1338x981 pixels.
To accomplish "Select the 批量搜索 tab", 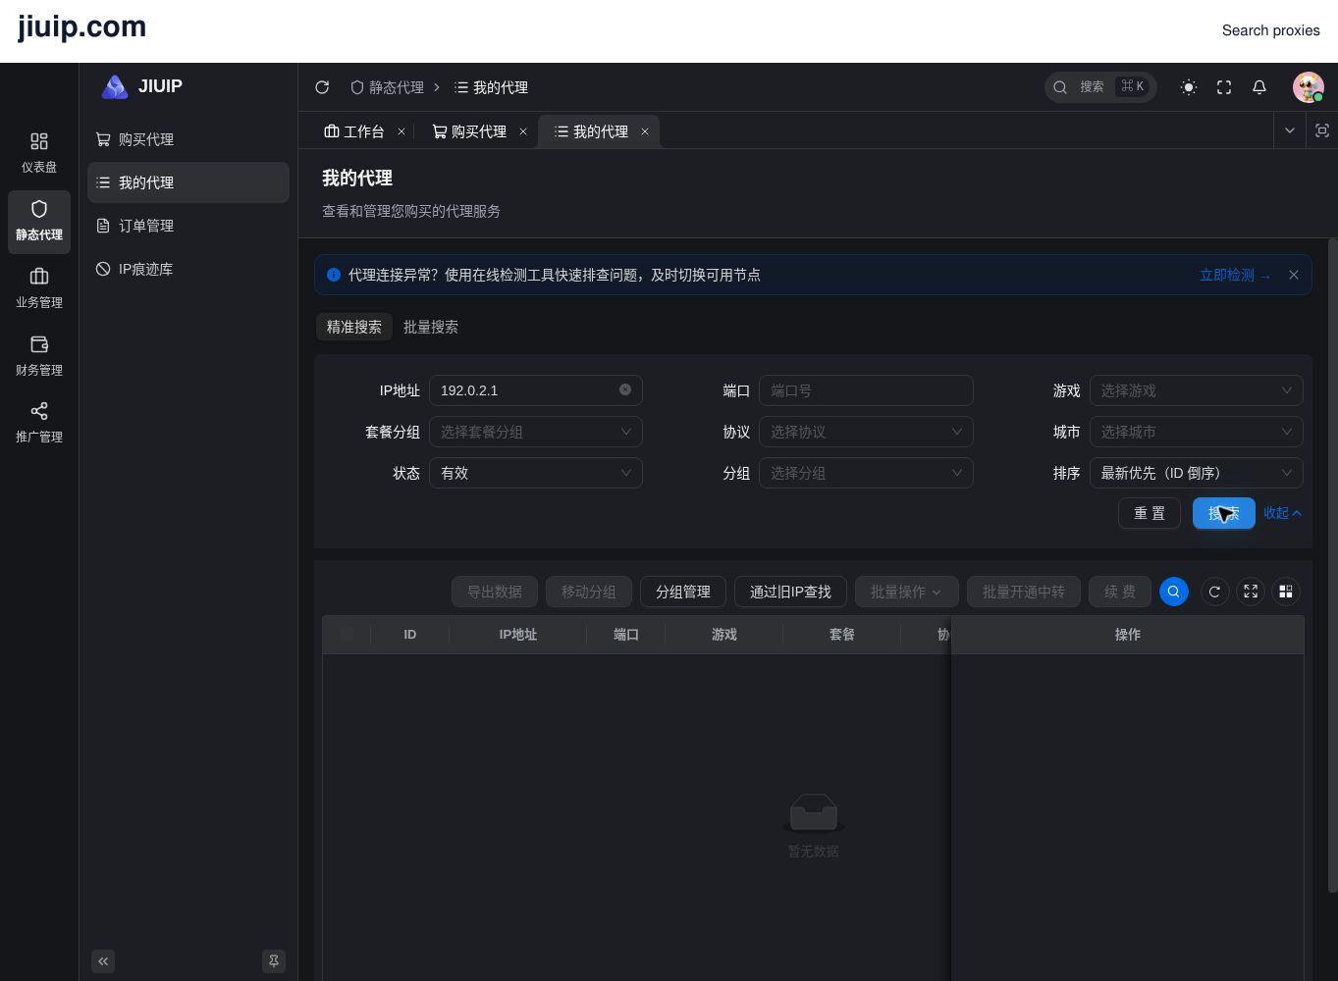I will (x=431, y=327).
